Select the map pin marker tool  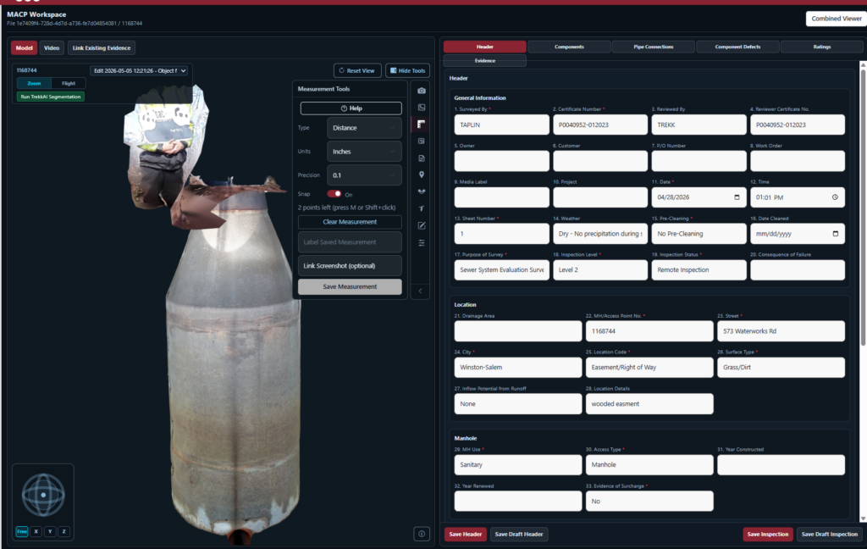(422, 175)
